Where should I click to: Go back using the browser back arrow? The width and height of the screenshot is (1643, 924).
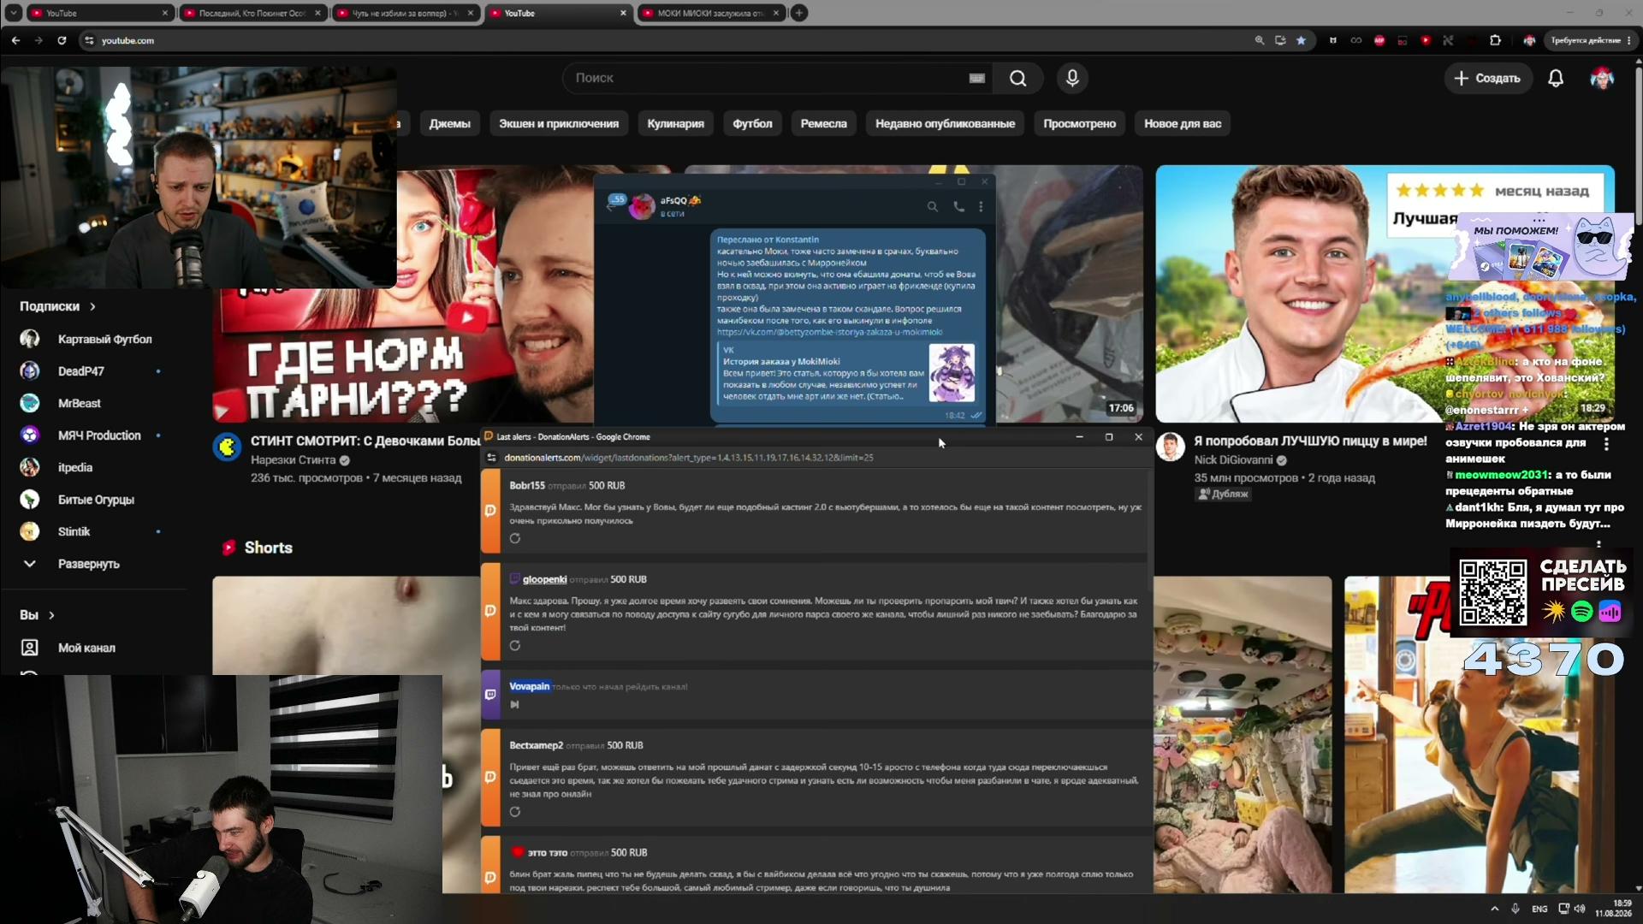click(15, 40)
